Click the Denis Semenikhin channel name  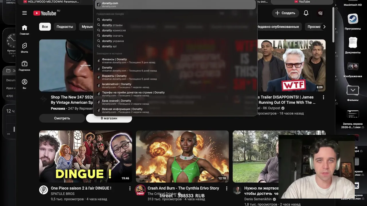click(x=258, y=199)
